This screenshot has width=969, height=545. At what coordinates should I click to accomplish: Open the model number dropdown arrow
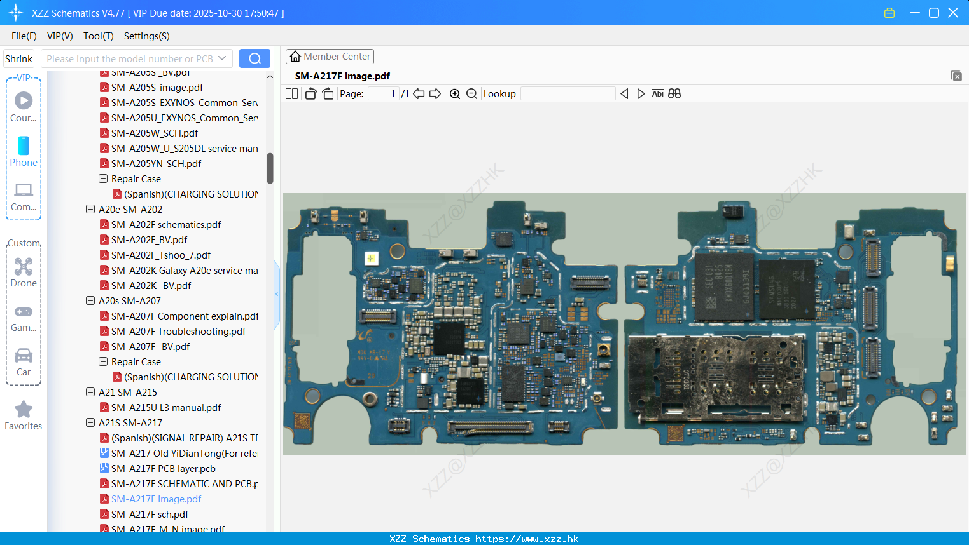[222, 58]
